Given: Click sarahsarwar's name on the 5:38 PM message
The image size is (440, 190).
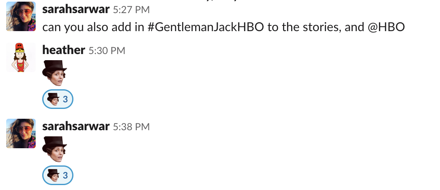Looking at the screenshot, I should coord(76,127).
